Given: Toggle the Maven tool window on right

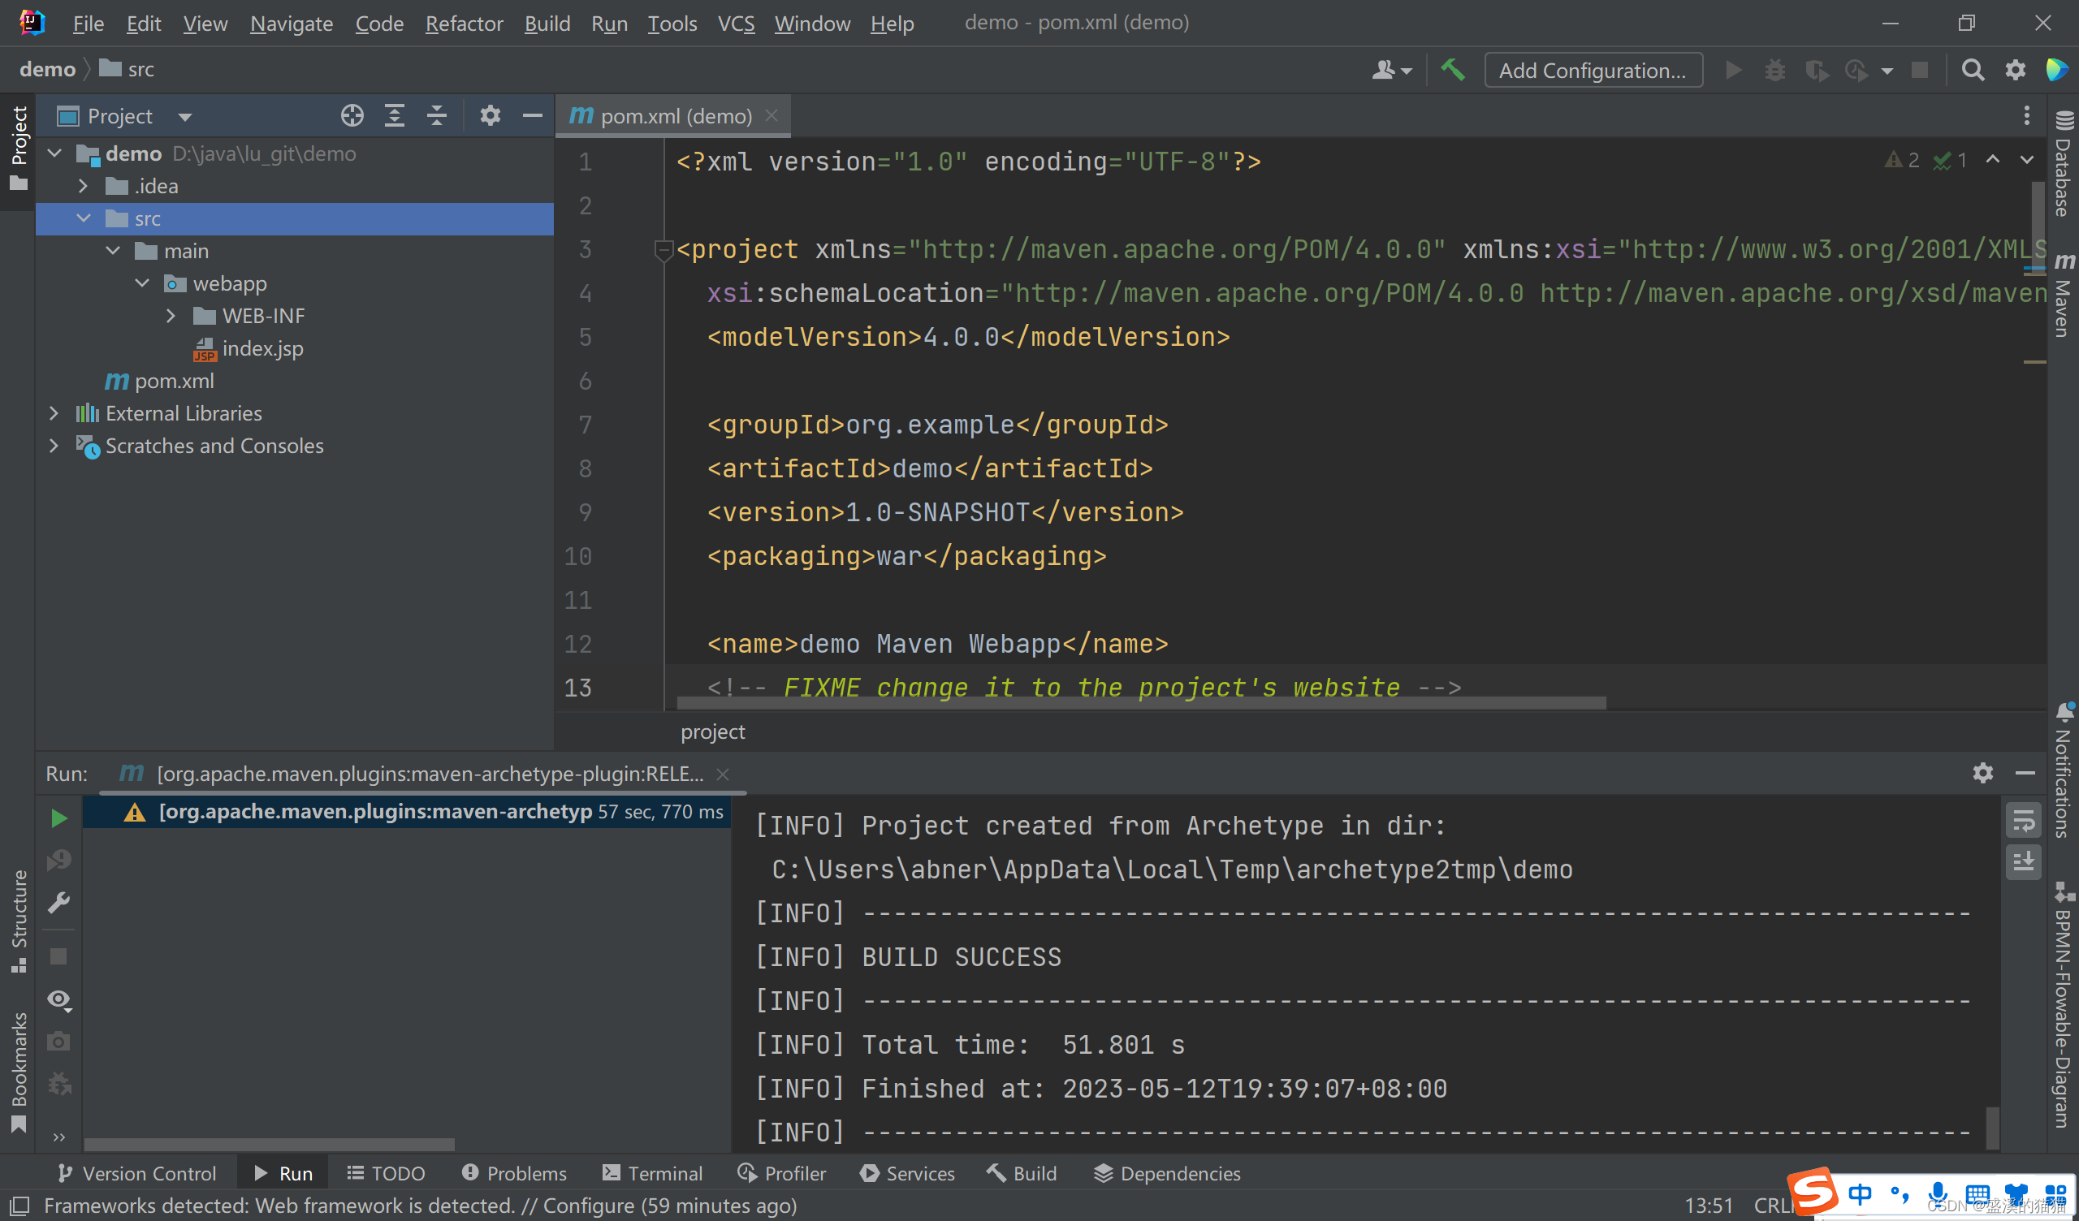Looking at the screenshot, I should (x=2064, y=296).
